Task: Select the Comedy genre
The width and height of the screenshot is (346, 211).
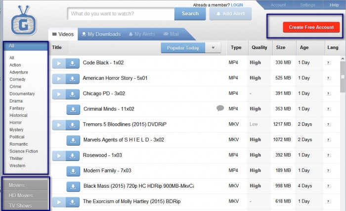Action: tap(17, 79)
